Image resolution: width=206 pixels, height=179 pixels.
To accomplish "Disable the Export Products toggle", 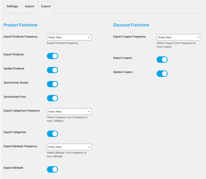I will pyautogui.click(x=52, y=56).
